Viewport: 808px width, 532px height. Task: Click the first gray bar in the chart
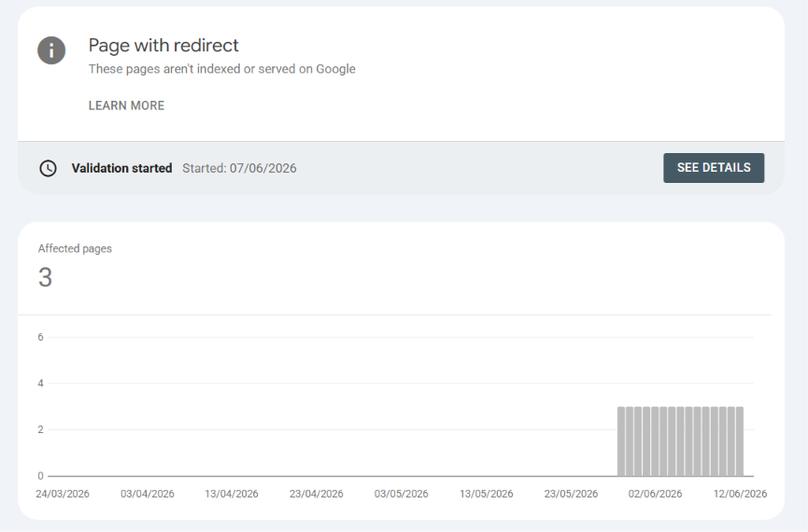tap(621, 441)
